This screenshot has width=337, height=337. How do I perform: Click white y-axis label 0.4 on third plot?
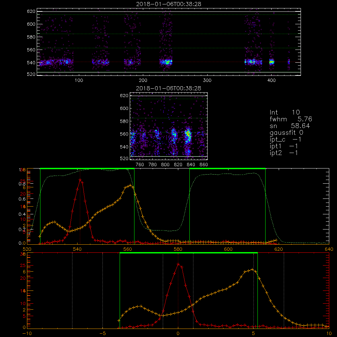click(x=22, y=214)
